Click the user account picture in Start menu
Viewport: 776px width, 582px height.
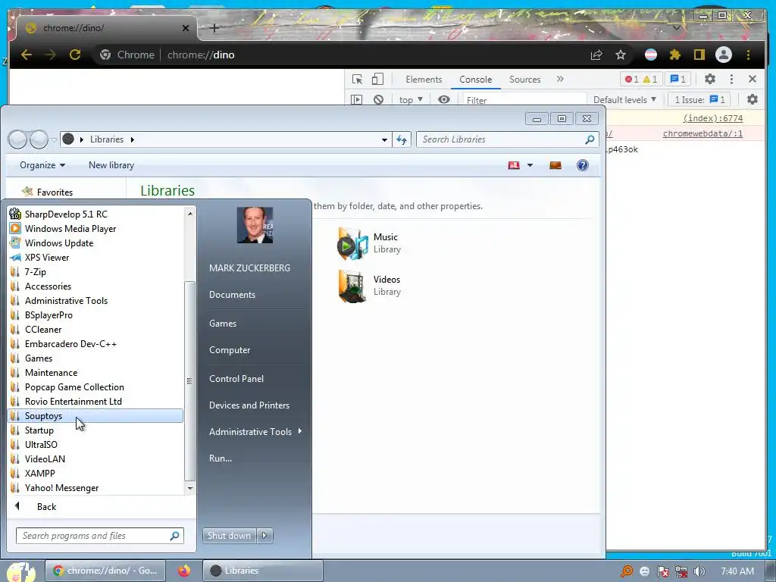(255, 225)
